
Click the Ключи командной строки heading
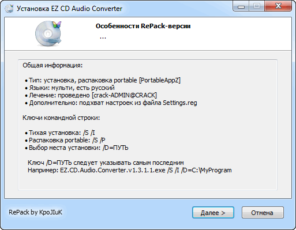[x=61, y=118]
